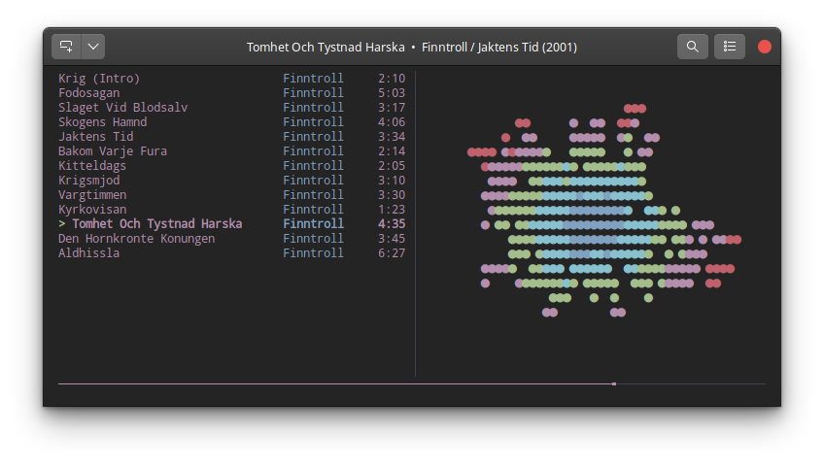This screenshot has height=465, width=824.
Task: Select track Den Hornkronte Konungen
Action: pyautogui.click(x=137, y=239)
